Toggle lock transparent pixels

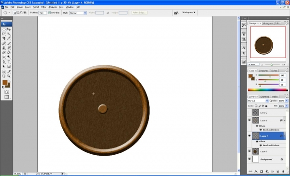[x=256, y=106]
